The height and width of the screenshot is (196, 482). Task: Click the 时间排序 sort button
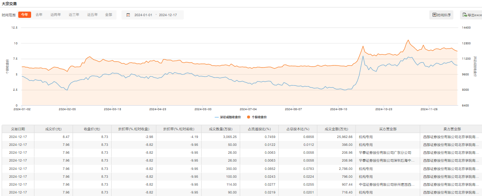(441, 15)
